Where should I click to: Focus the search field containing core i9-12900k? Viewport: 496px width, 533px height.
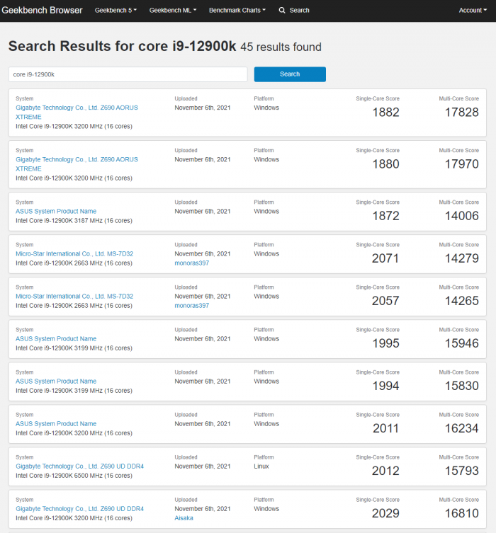(x=128, y=74)
